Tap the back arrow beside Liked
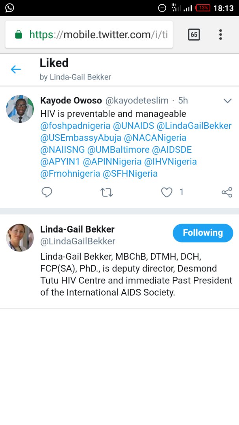Screen dimensions: 239x425 point(16,70)
